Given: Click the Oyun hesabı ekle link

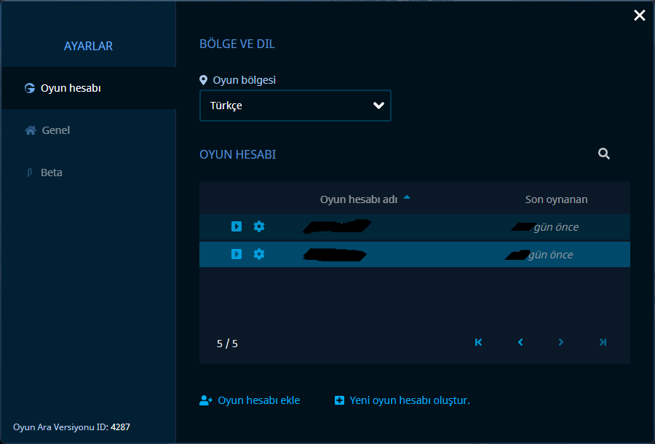Looking at the screenshot, I should (x=250, y=400).
